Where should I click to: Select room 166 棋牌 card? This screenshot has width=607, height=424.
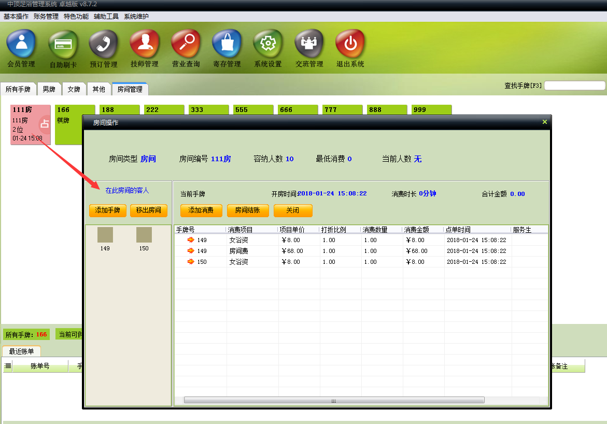pyautogui.click(x=68, y=125)
